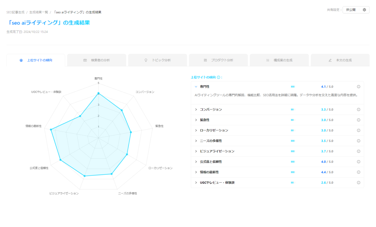Viewport: 376px width, 227px height.
Task: Click the ニーズの多様性 label on radar chart
Action: [127, 193]
